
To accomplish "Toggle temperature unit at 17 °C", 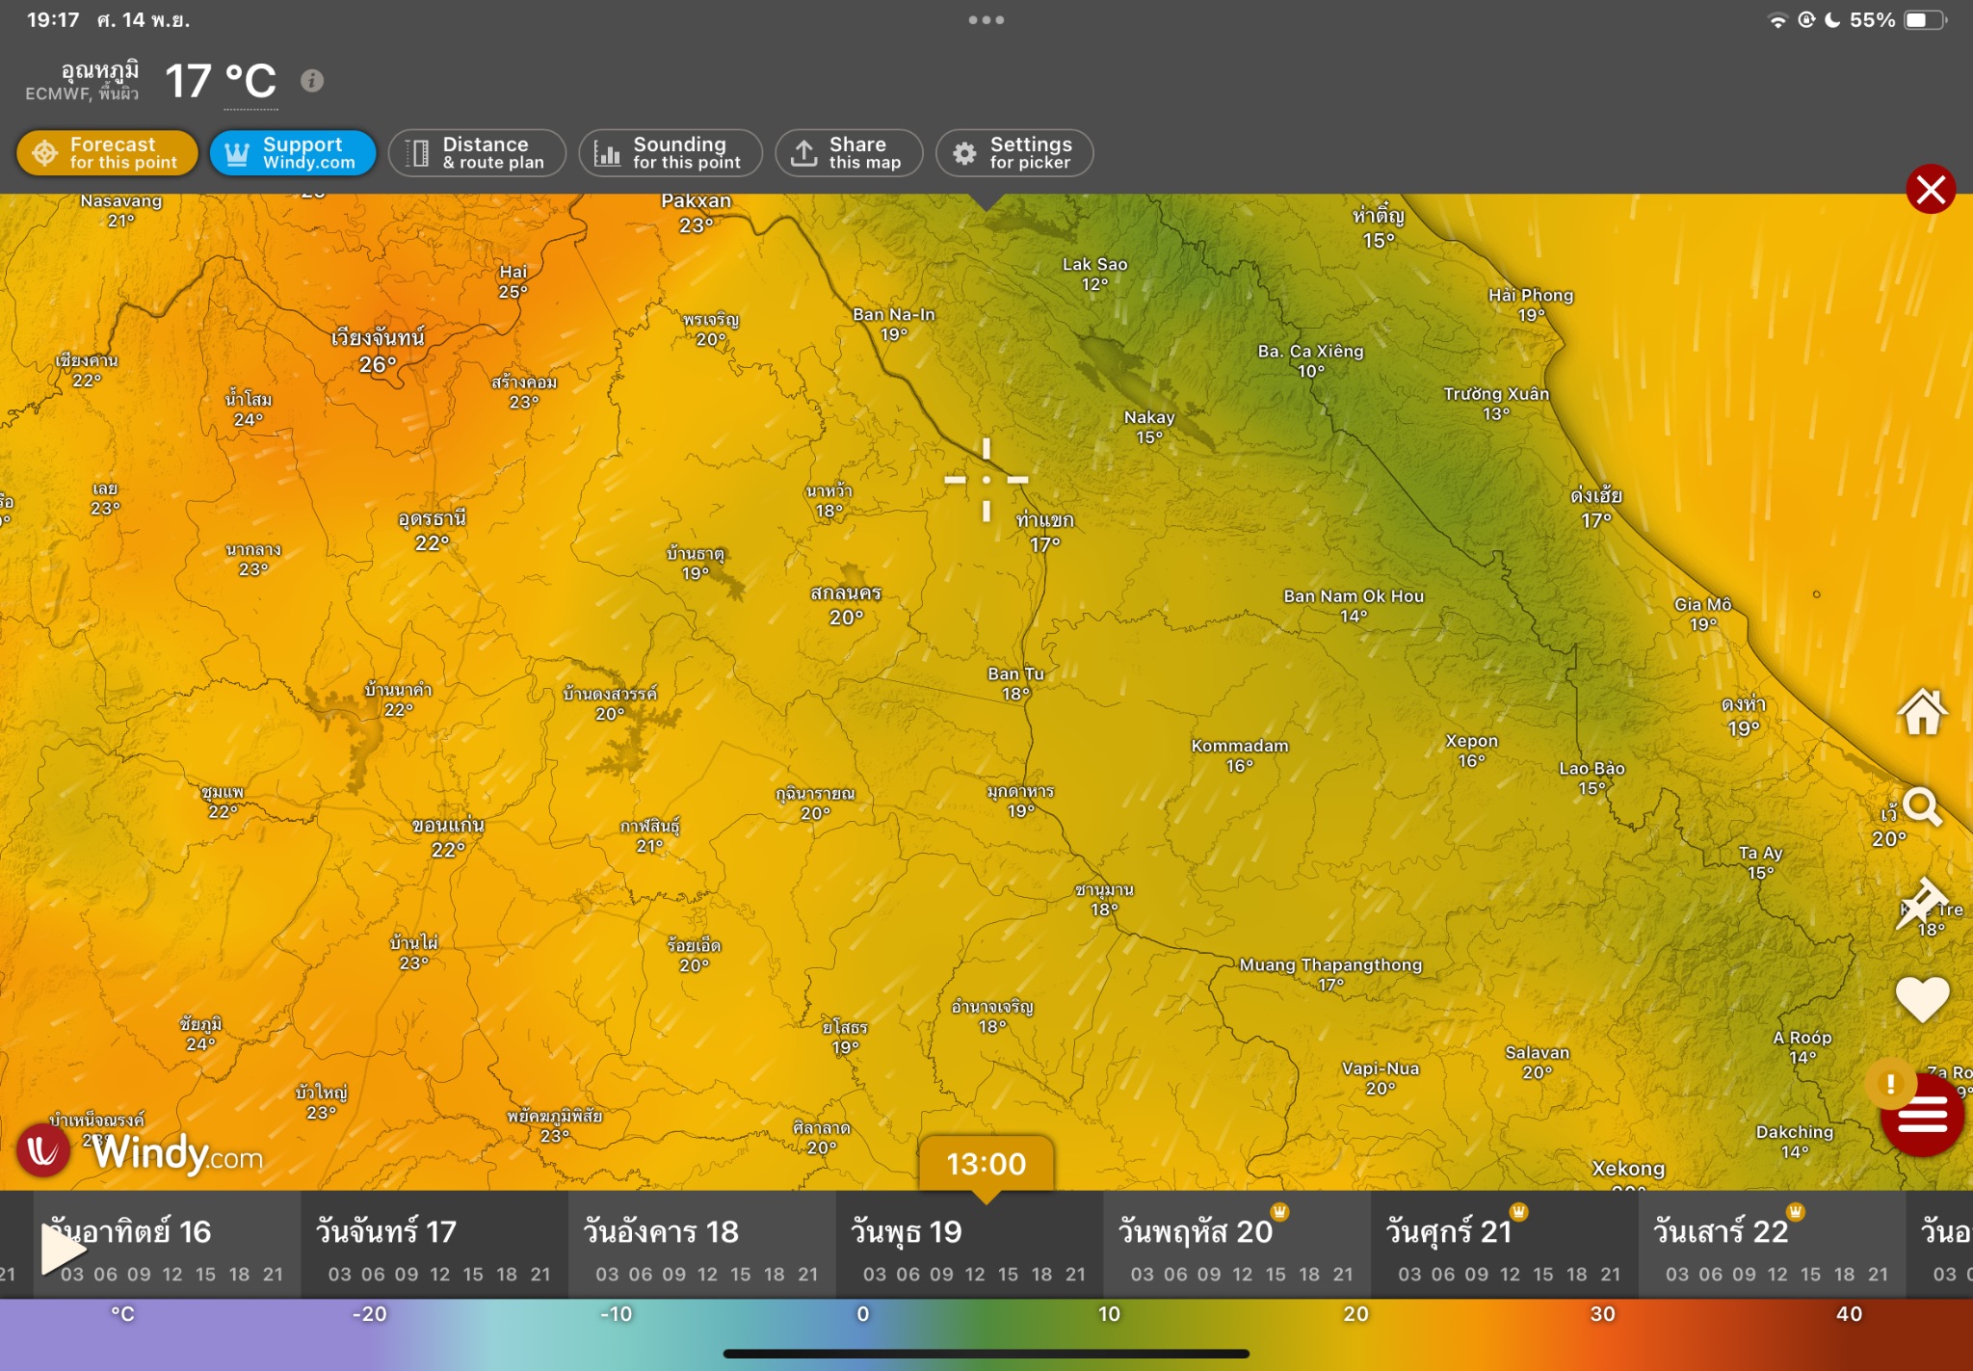I will coord(250,82).
